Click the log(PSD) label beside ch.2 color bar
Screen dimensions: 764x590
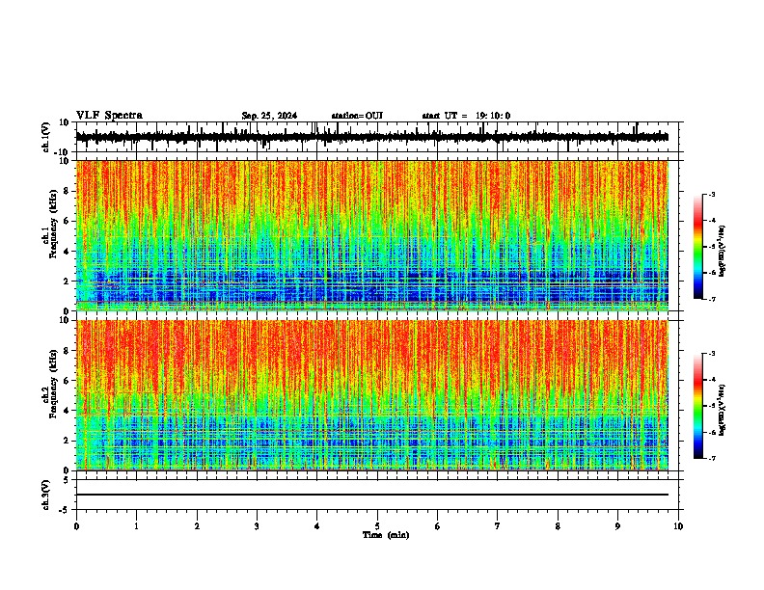coord(723,411)
